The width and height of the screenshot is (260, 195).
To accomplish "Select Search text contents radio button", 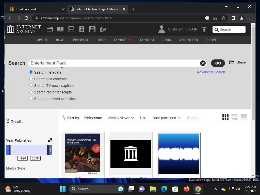I will 31,79.
